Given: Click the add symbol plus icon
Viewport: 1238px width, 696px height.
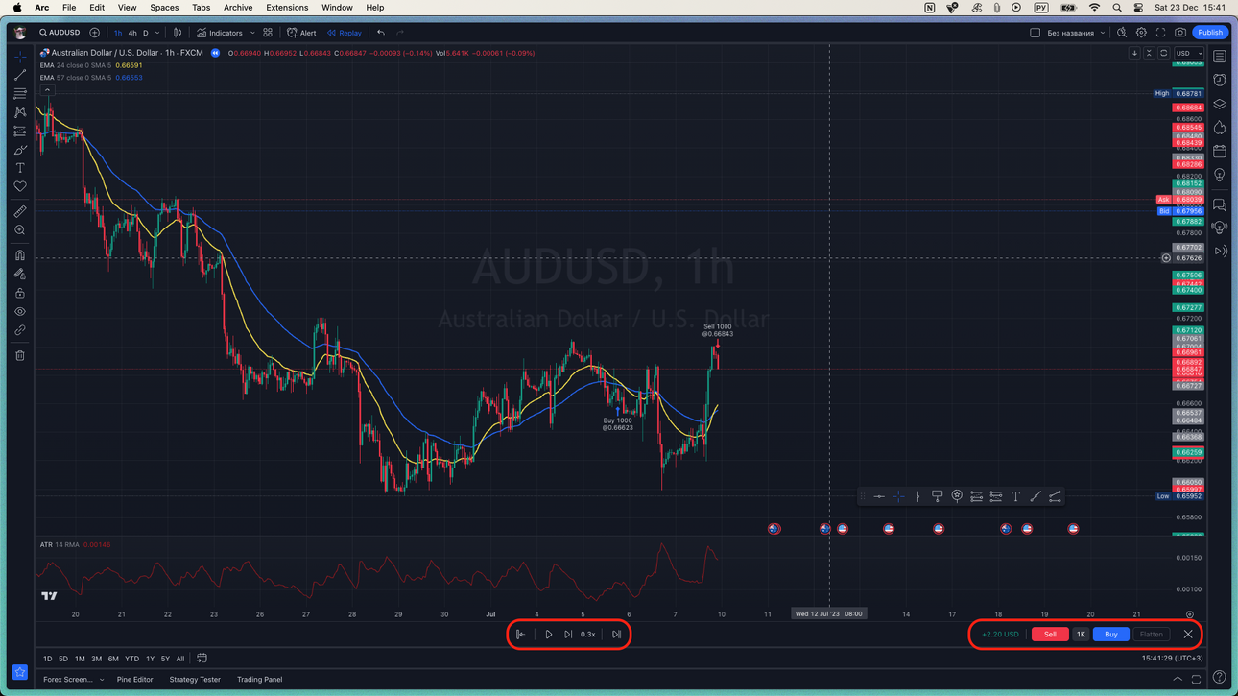Looking at the screenshot, I should click(x=94, y=33).
